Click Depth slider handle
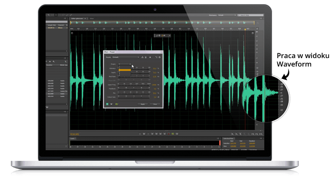331x178 pixels. (140, 73)
